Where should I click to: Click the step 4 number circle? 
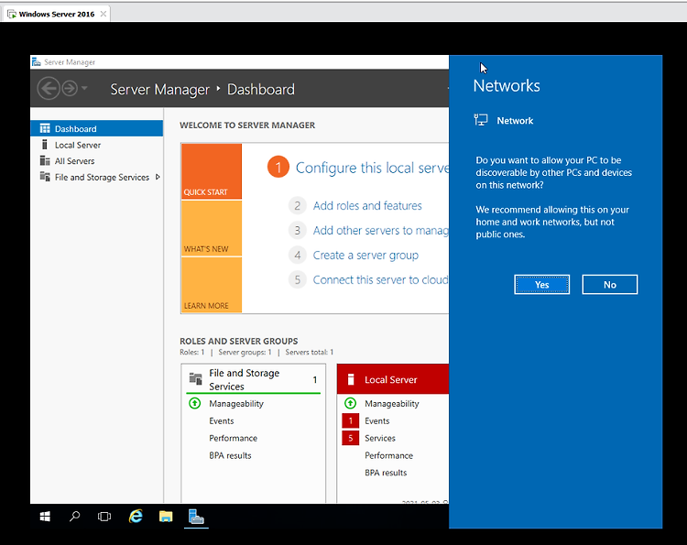298,255
